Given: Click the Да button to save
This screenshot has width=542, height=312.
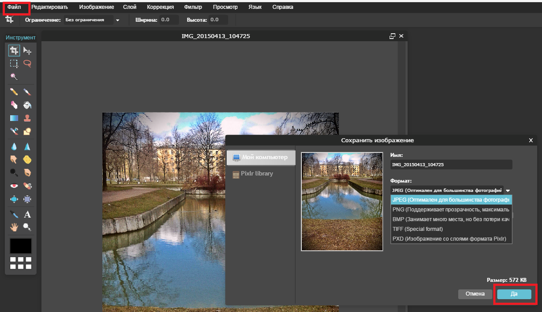Looking at the screenshot, I should [514, 294].
